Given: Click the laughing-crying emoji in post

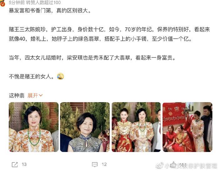Looking at the screenshot, I should [60, 76].
